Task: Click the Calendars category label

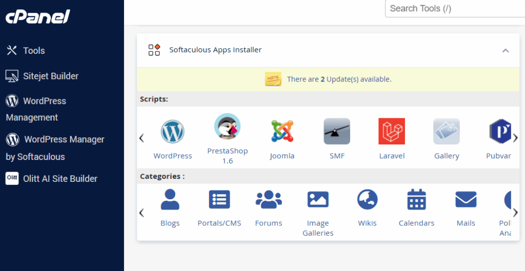Action: [416, 223]
